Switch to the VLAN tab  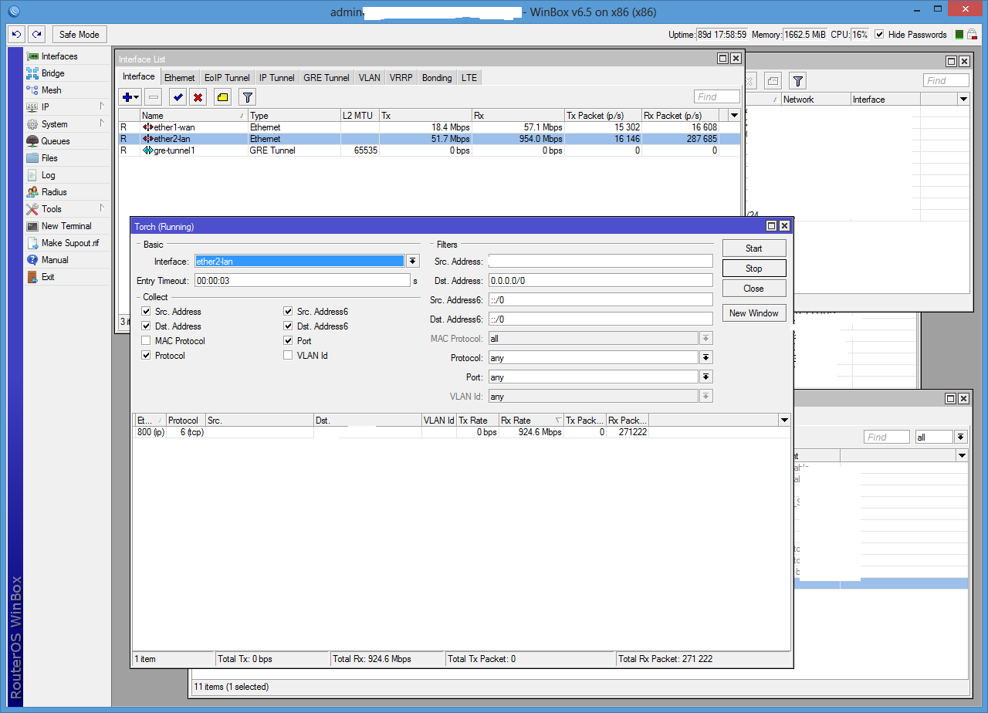(370, 78)
